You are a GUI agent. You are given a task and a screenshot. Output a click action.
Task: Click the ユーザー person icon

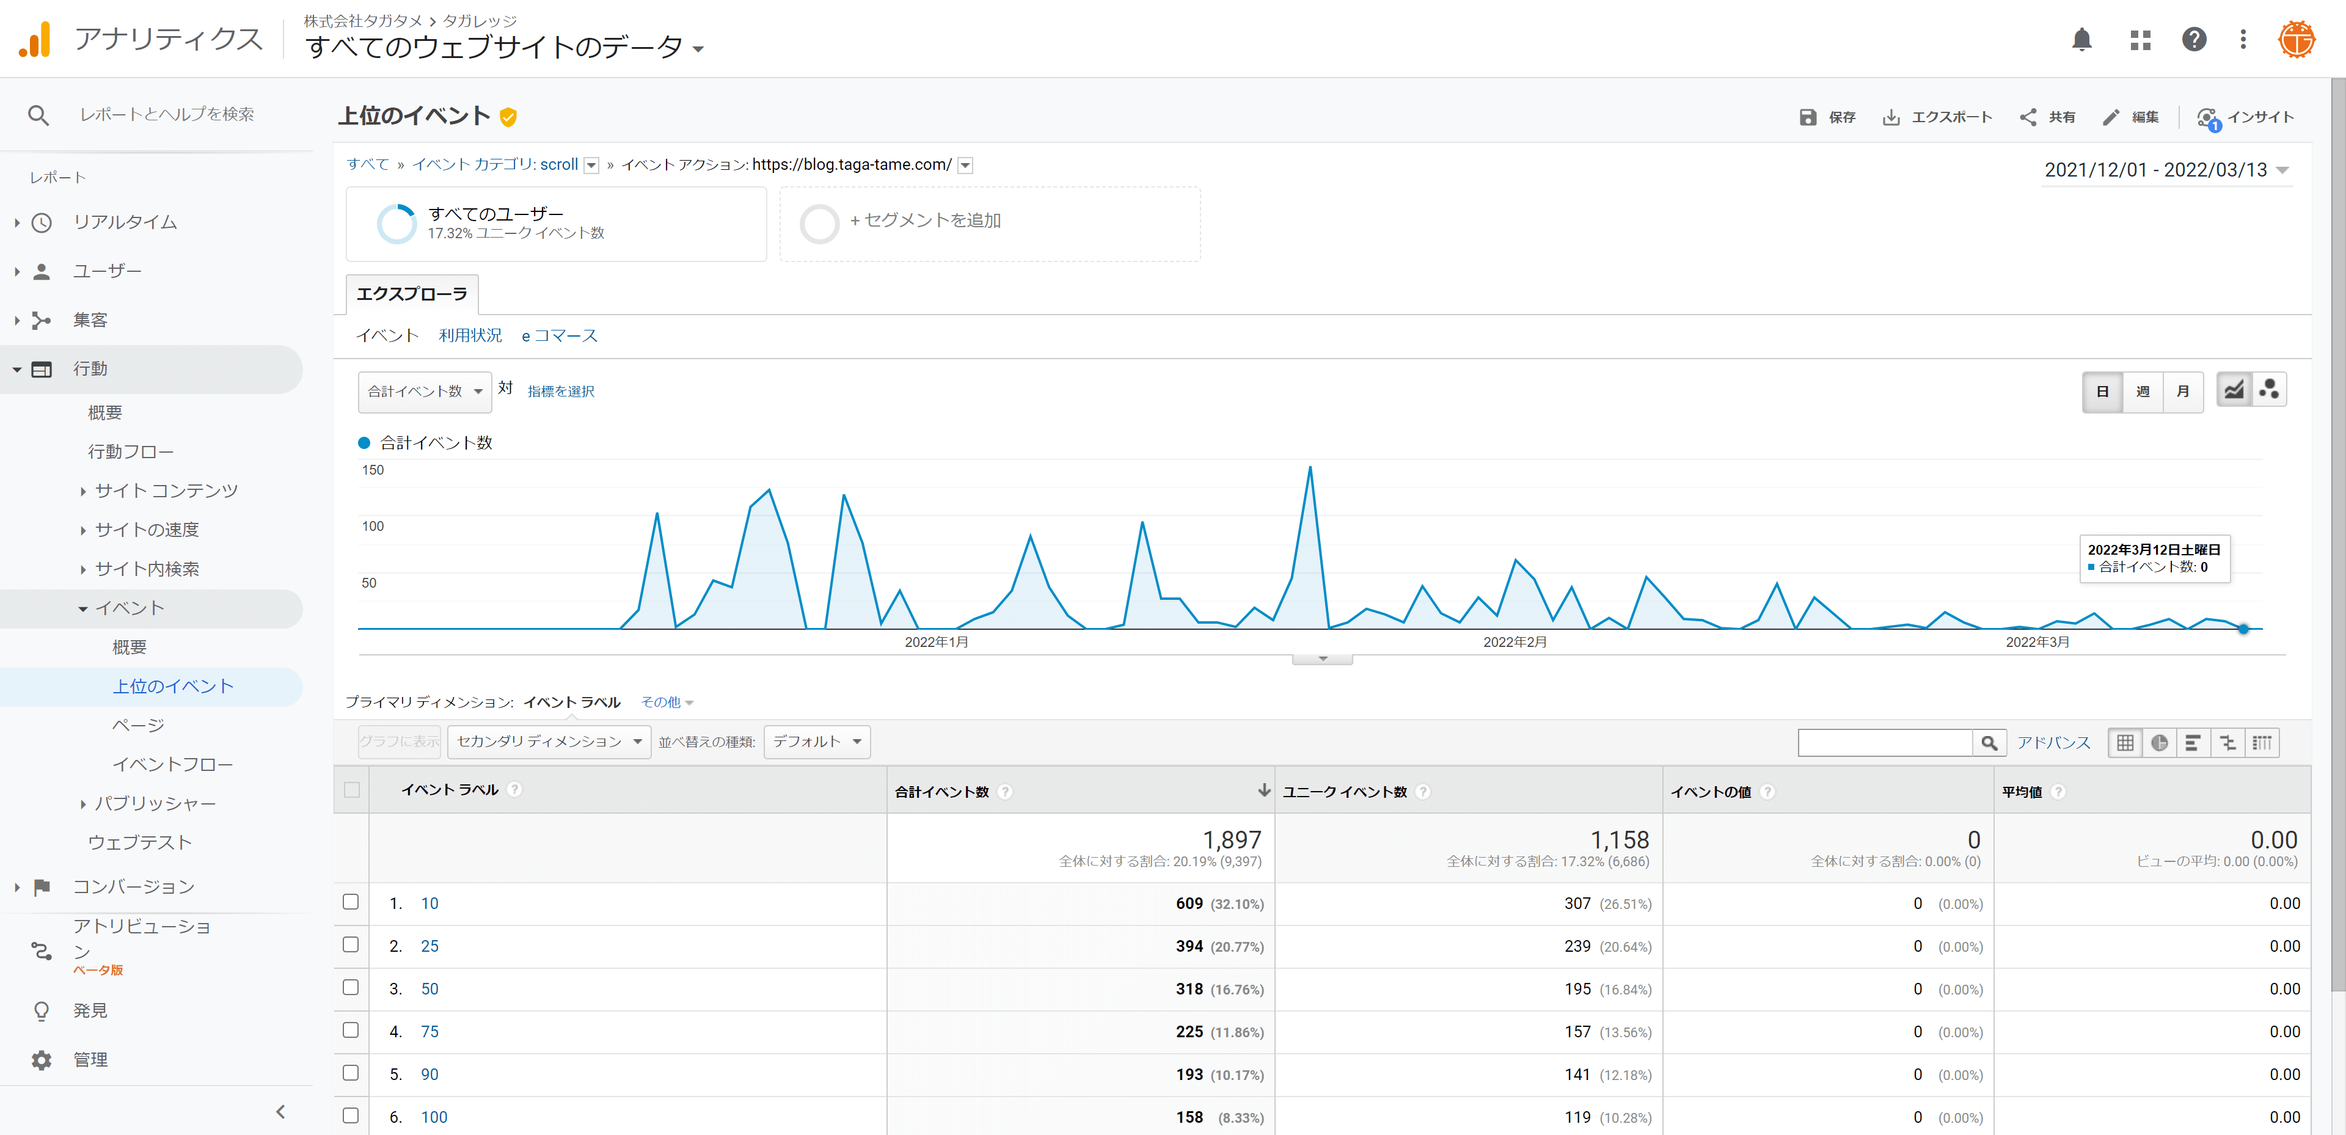(x=42, y=271)
